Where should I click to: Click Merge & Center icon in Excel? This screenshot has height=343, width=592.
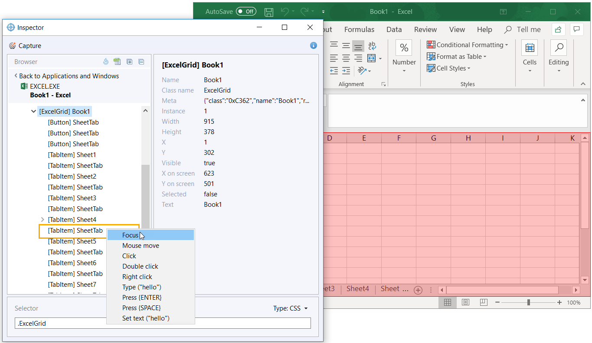click(x=372, y=58)
